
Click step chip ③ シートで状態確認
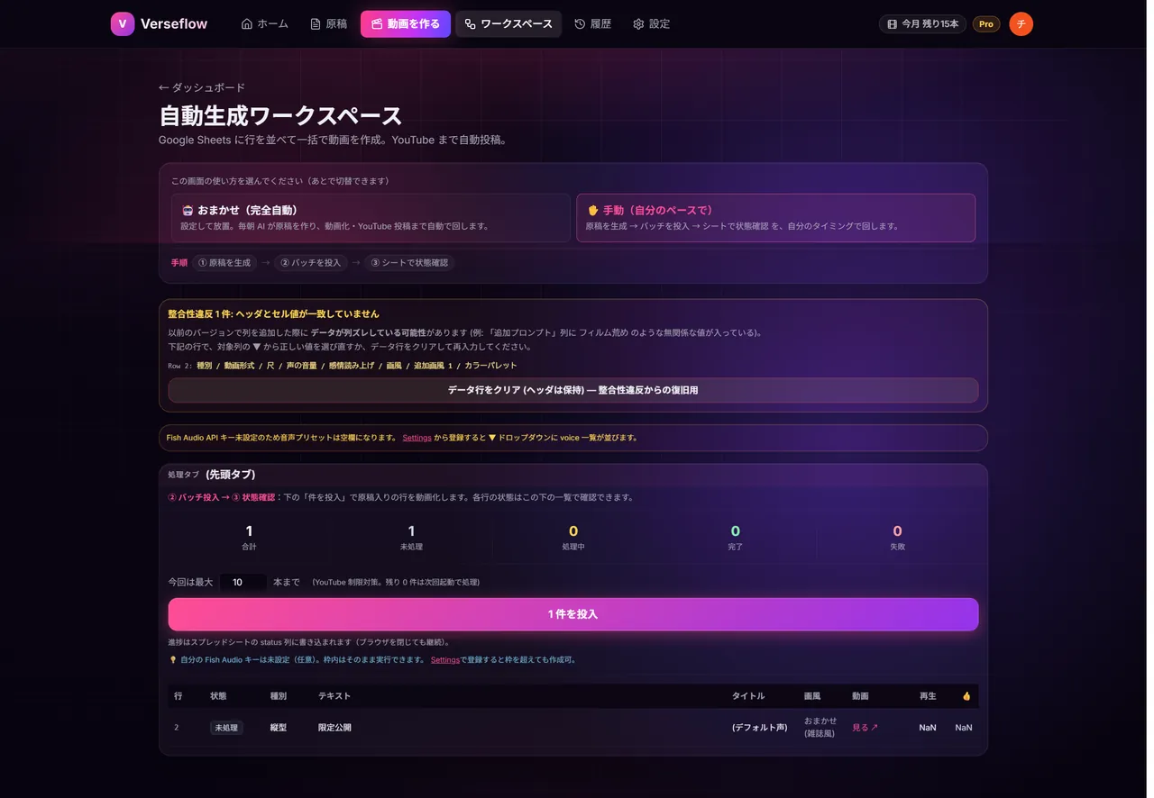click(x=409, y=263)
